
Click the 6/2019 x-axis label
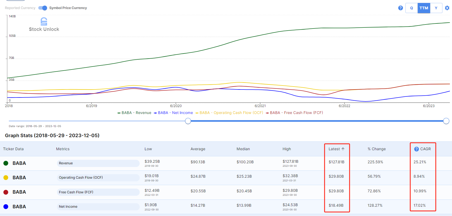tap(92, 106)
